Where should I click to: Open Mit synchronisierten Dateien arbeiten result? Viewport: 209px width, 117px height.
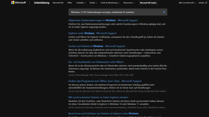[98, 97]
